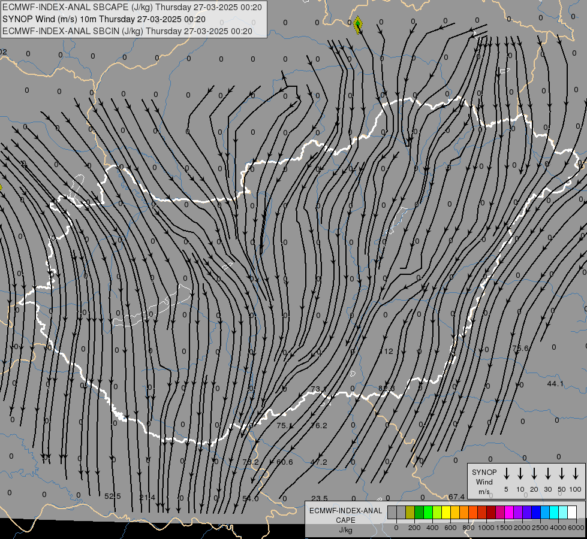The height and width of the screenshot is (539, 587).
Task: Pick the white swatch at scale end
Action: pyautogui.click(x=573, y=512)
